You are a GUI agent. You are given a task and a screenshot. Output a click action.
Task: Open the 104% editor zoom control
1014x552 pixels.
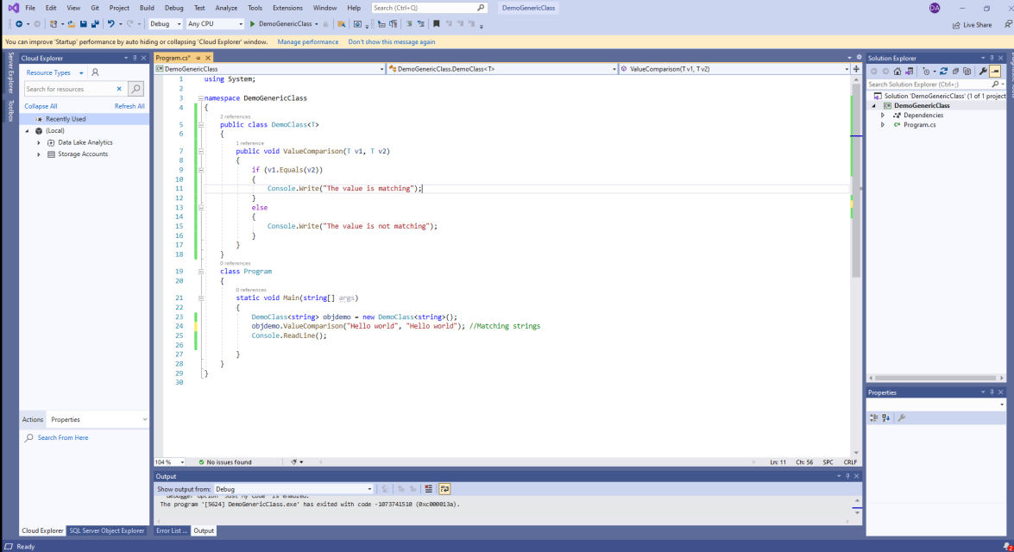click(169, 461)
